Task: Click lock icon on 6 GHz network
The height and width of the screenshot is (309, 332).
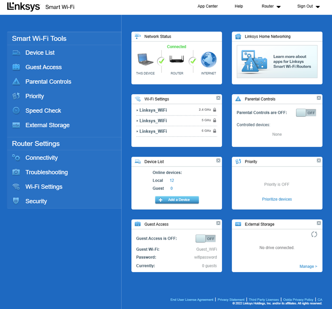Action: tap(215, 131)
